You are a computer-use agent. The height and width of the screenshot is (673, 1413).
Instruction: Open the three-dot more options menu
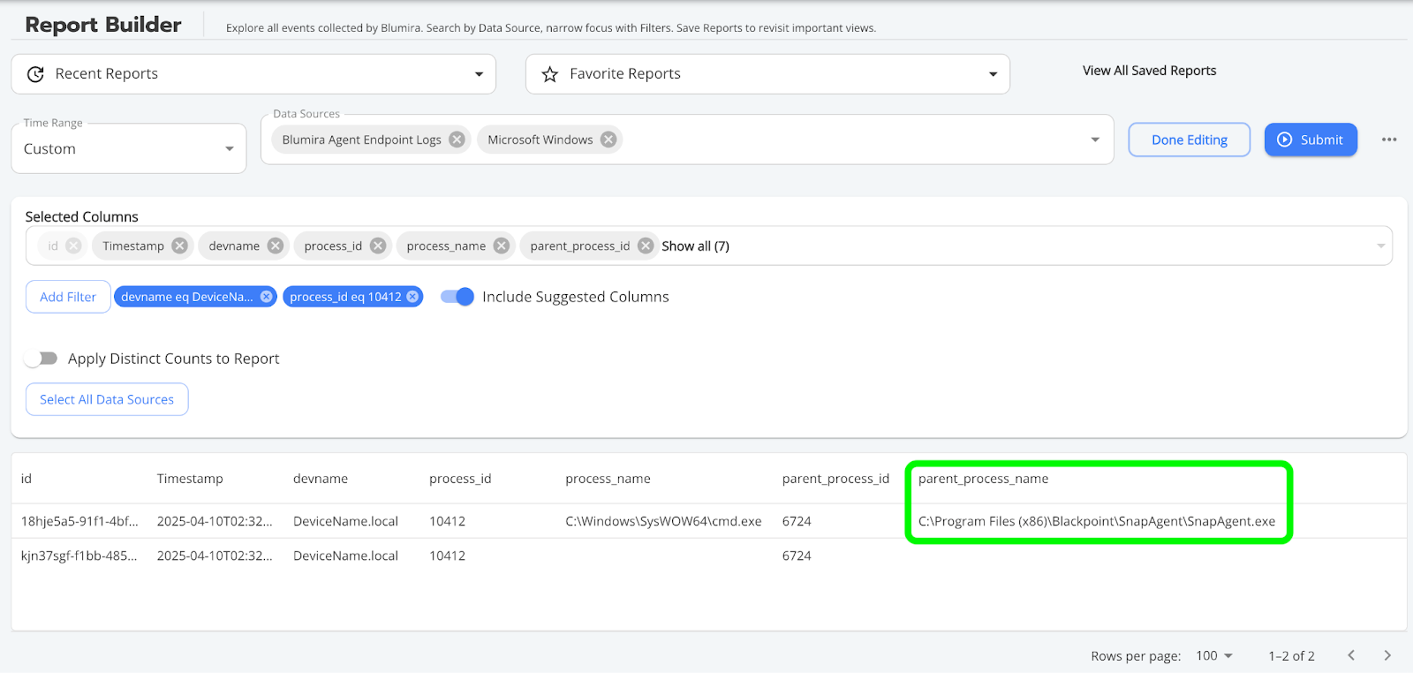[x=1389, y=140]
